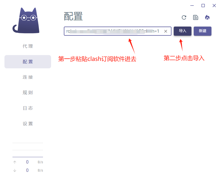This screenshot has width=222, height=176.
Task: Minimize the Clash window
Action: point(192,6)
